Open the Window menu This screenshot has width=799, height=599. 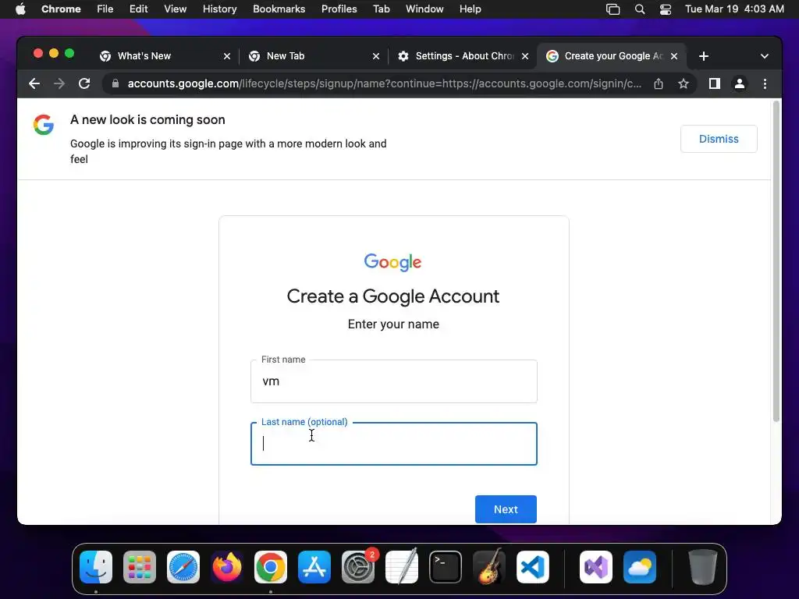(x=424, y=9)
